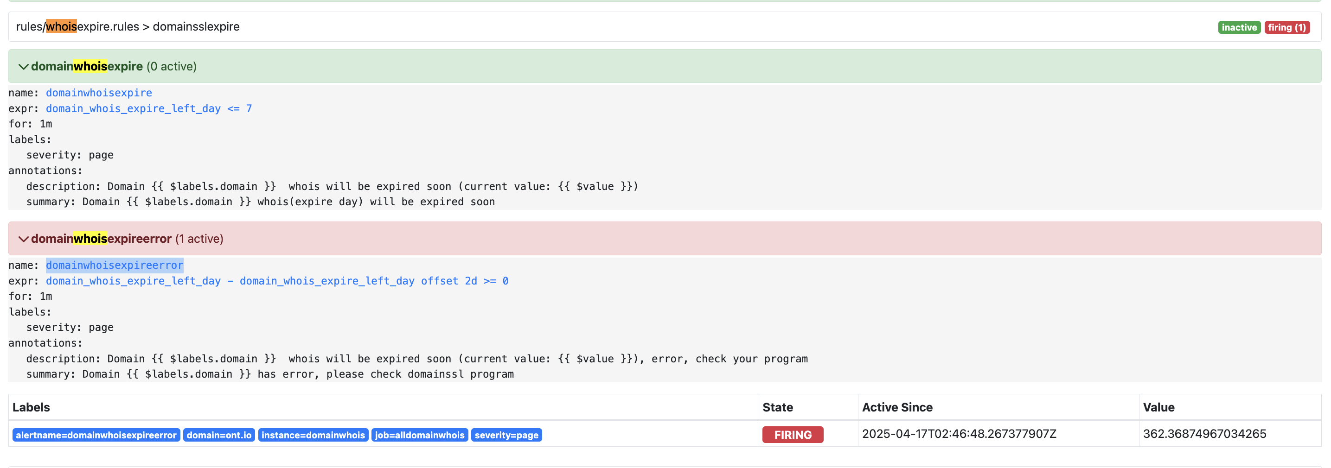1331x468 pixels.
Task: Open the offset 2d expression link
Action: click(277, 281)
